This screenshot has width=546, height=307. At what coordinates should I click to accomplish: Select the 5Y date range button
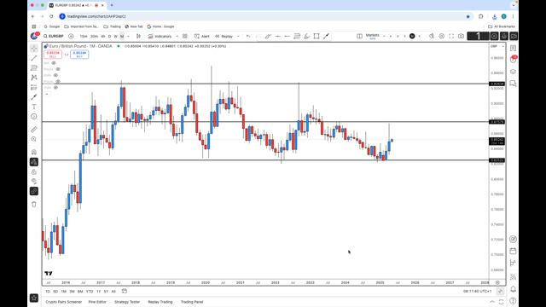106,292
